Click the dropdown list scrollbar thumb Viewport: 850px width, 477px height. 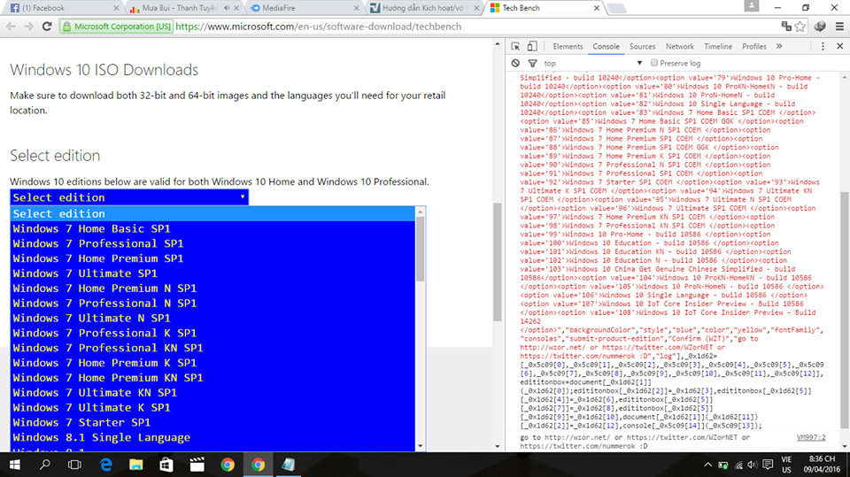pyautogui.click(x=420, y=250)
